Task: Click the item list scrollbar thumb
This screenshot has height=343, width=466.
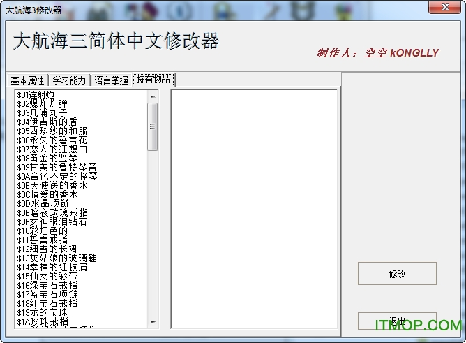Action: click(x=152, y=126)
